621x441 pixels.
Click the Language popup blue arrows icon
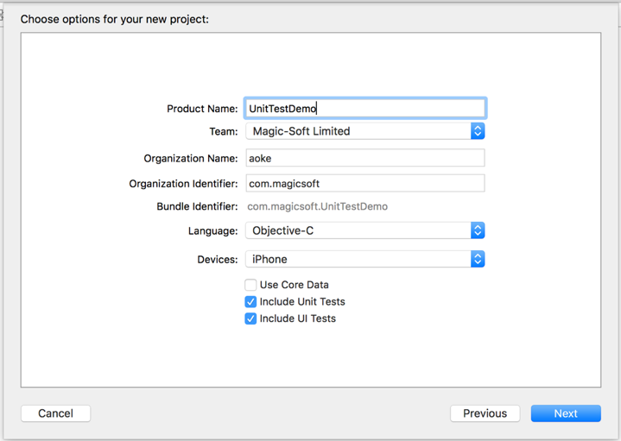(x=478, y=230)
